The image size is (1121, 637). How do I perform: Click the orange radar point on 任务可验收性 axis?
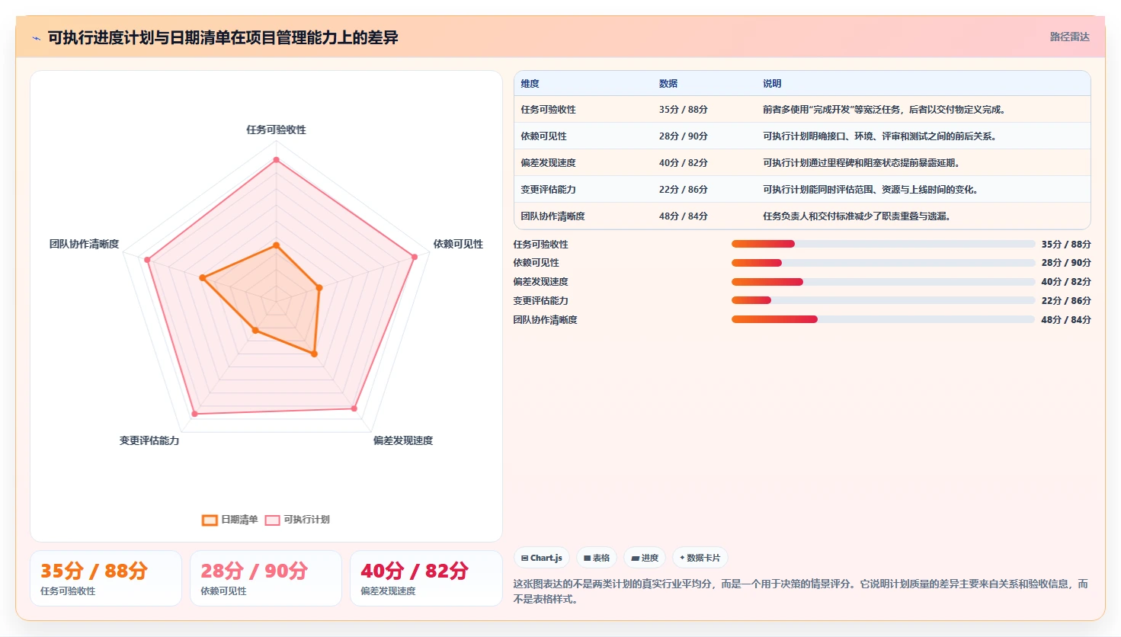(276, 245)
